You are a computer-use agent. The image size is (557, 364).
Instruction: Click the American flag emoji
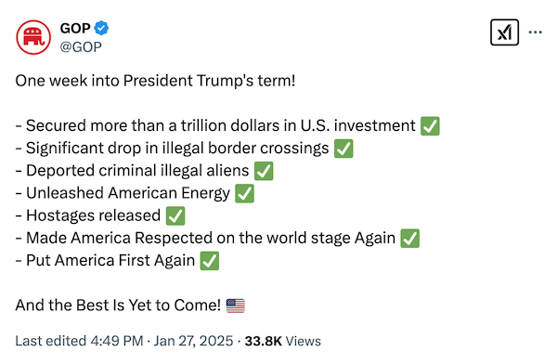(x=236, y=305)
